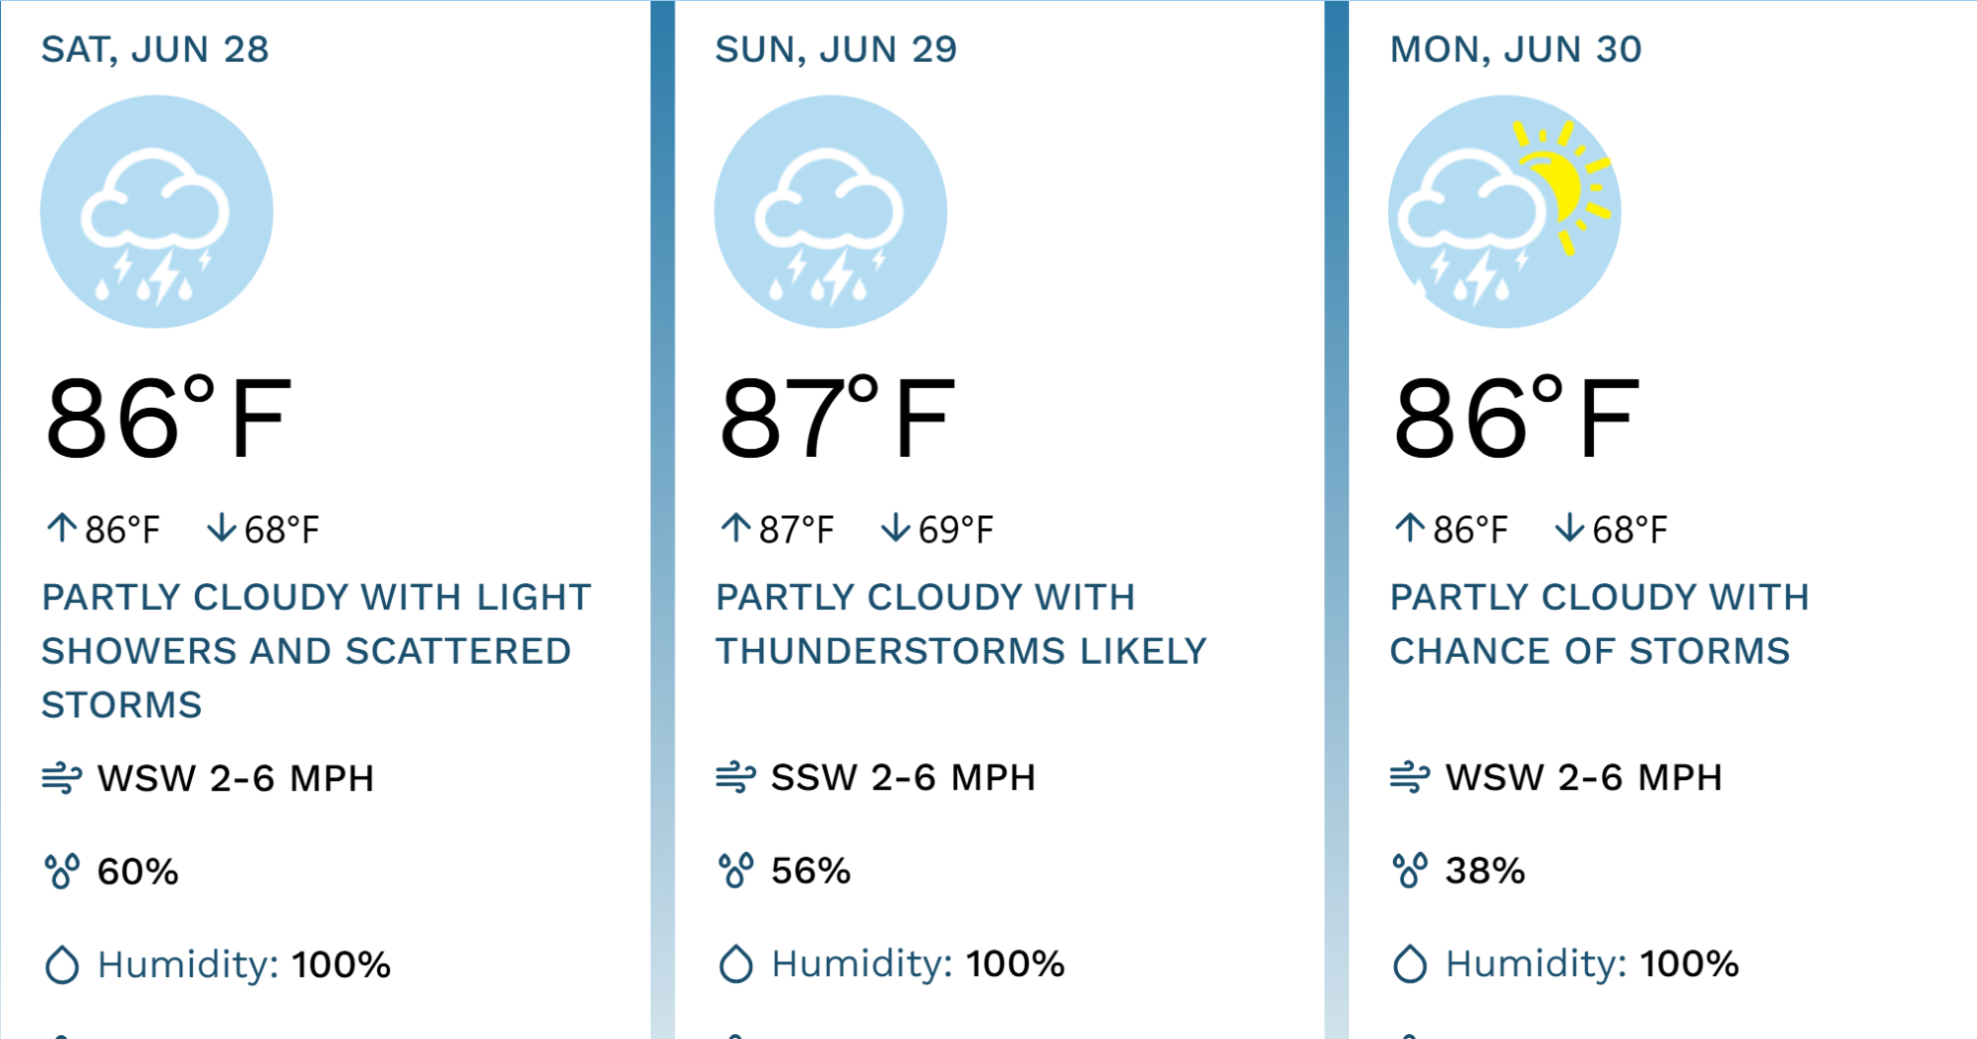
Task: Click Sunday's thunderstorm weather icon
Action: [x=831, y=212]
